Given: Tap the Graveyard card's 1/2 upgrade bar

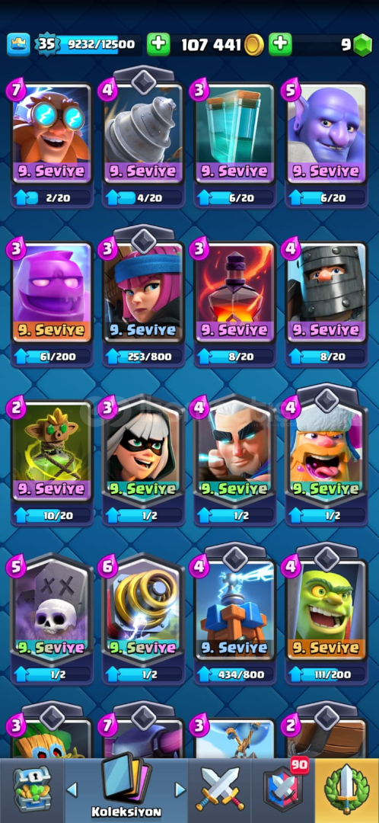Looking at the screenshot, I should pos(52,674).
